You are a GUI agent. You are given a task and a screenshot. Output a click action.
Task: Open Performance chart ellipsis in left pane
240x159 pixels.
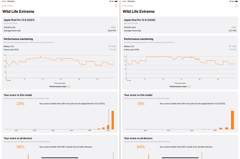click(x=69, y=86)
